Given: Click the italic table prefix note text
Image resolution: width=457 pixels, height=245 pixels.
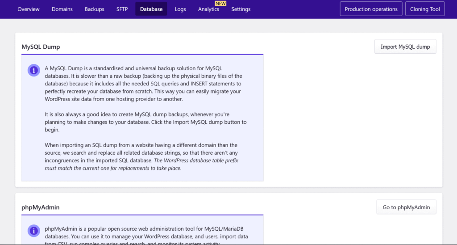Looking at the screenshot, I should (141, 164).
